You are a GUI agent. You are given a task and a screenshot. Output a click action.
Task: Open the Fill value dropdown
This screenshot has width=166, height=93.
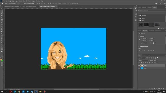(157, 63)
